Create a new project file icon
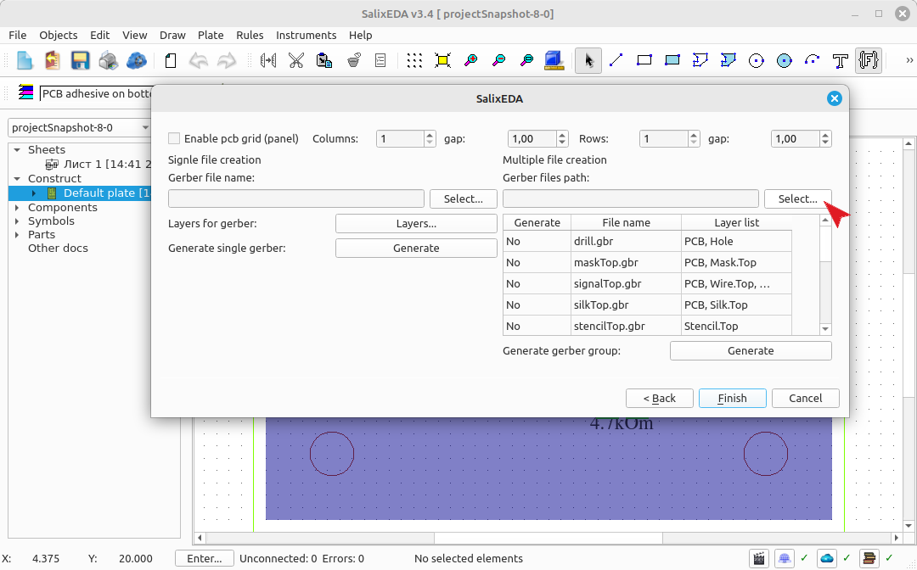The width and height of the screenshot is (917, 570). pos(25,61)
